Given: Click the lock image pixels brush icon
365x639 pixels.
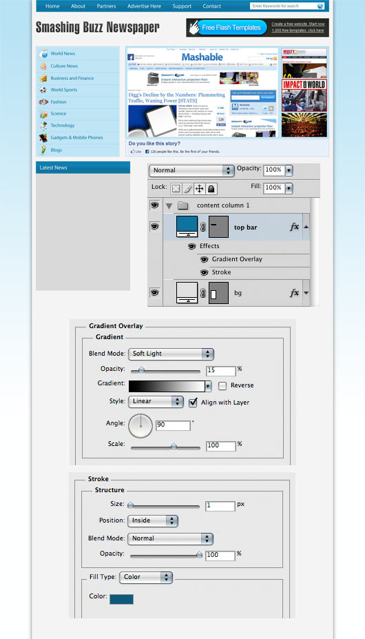Looking at the screenshot, I should 187,189.
